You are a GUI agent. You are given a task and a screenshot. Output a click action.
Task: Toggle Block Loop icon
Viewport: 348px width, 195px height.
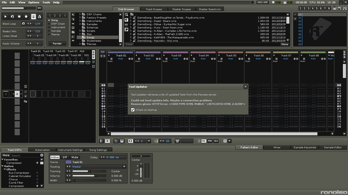[x=23, y=24]
